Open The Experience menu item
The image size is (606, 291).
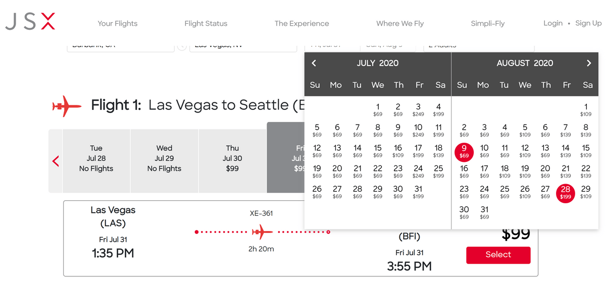coord(301,23)
